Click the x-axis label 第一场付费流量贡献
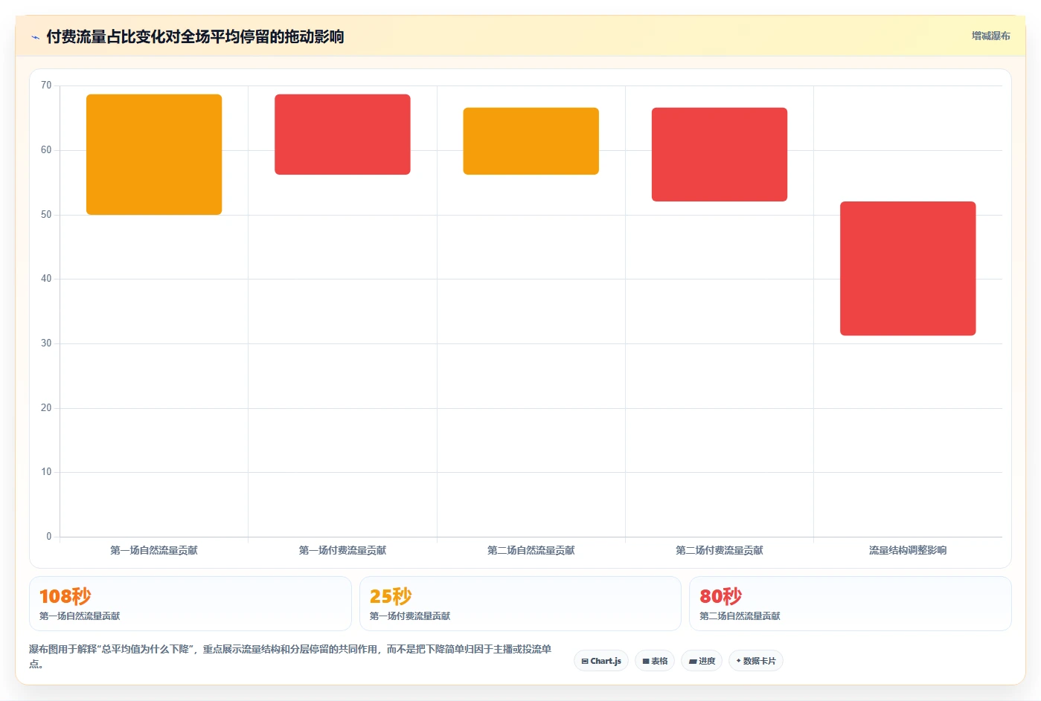 [342, 551]
